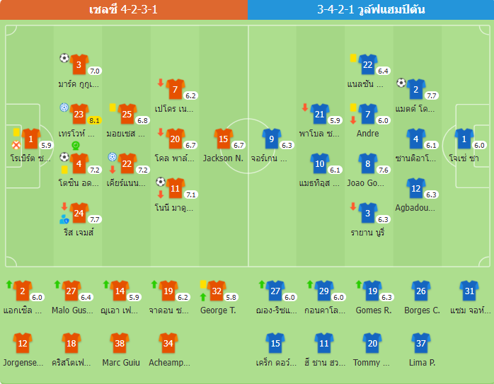The height and width of the screenshot is (384, 494).
Task: Click blue jersey number 8 Joao Gomes
Action: pos(367,164)
